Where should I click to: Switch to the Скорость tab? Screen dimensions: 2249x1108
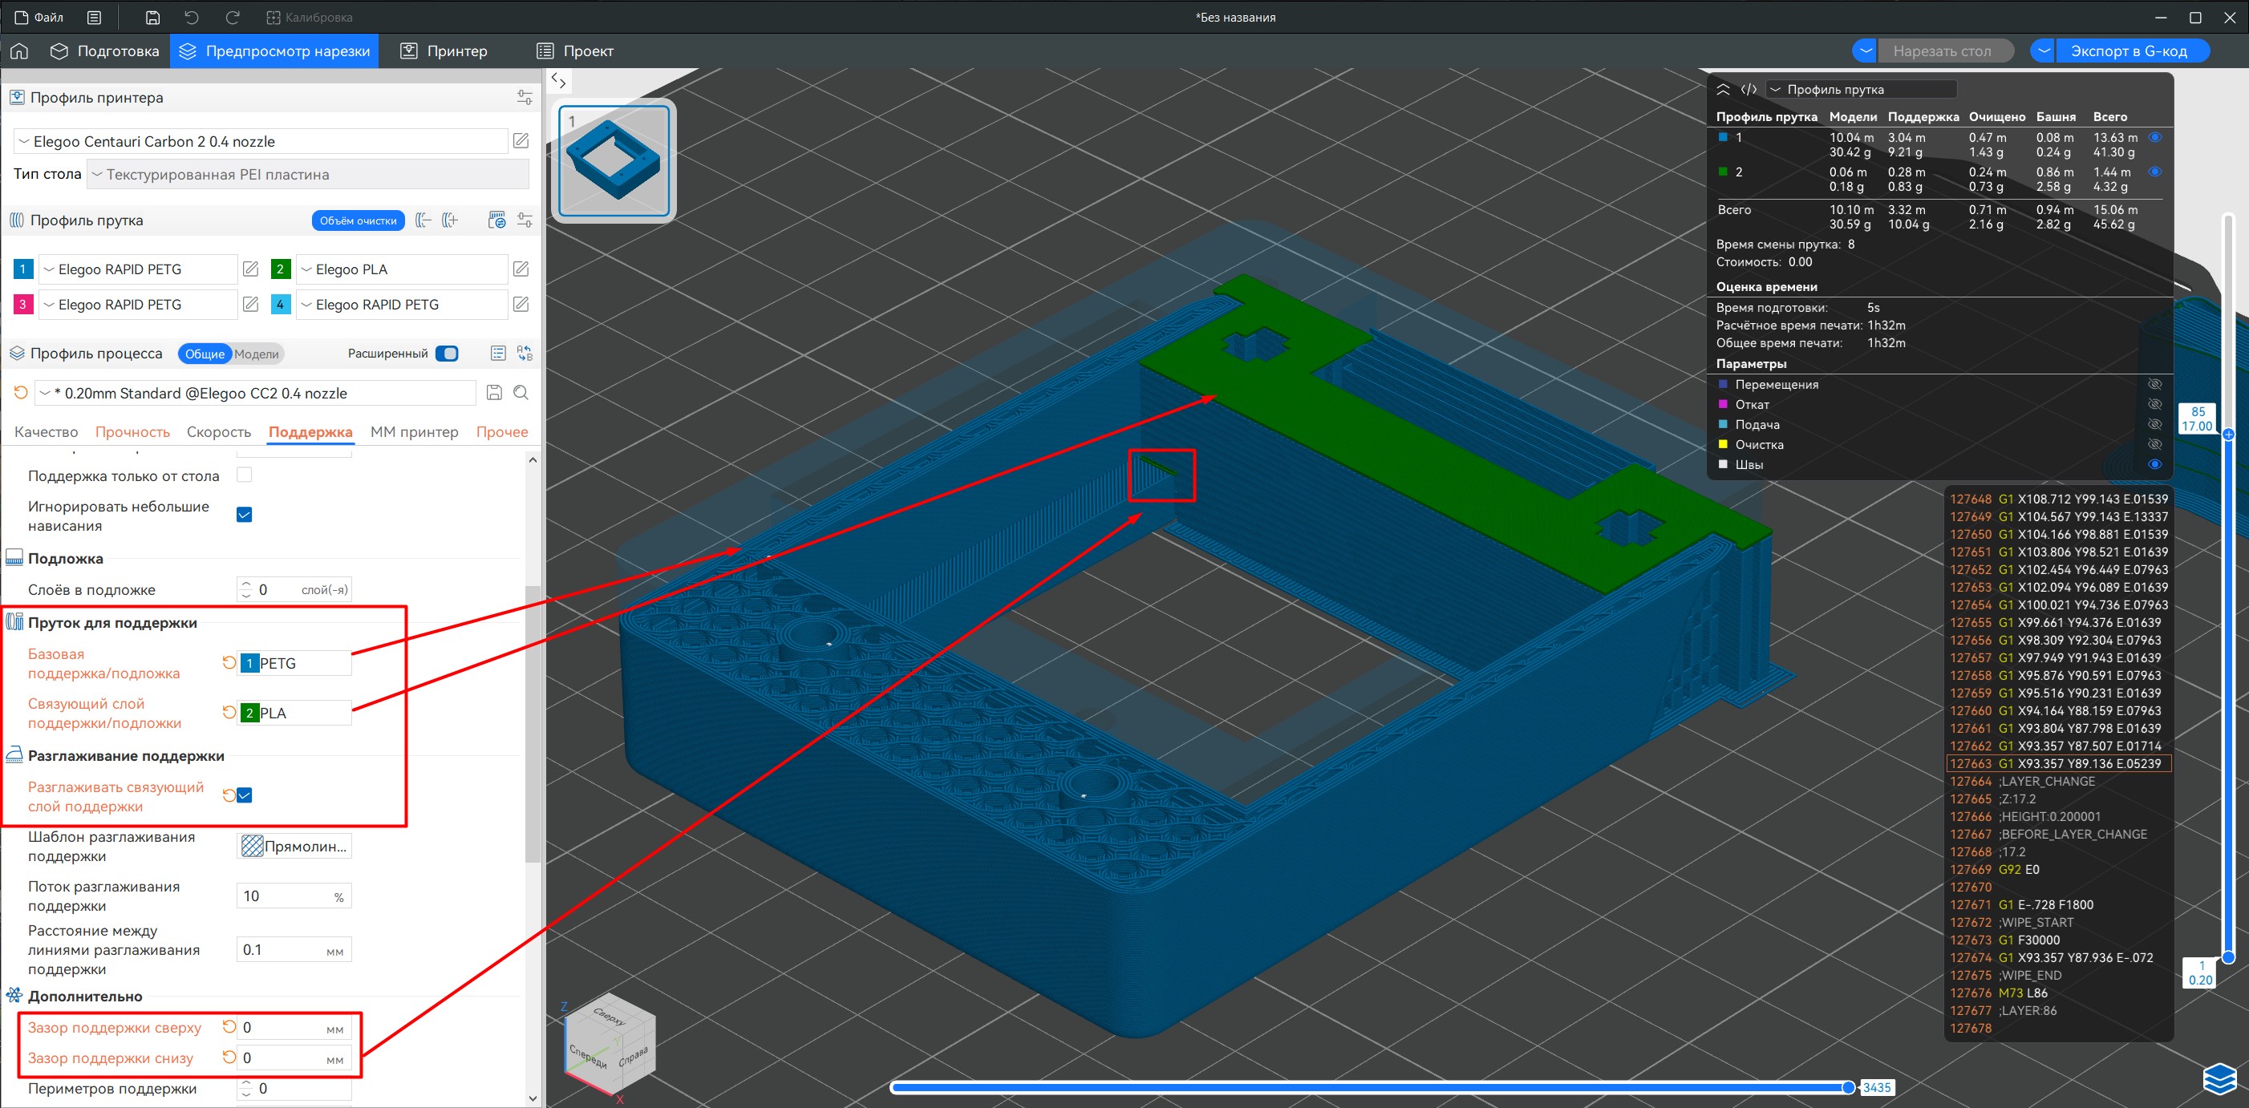(218, 432)
